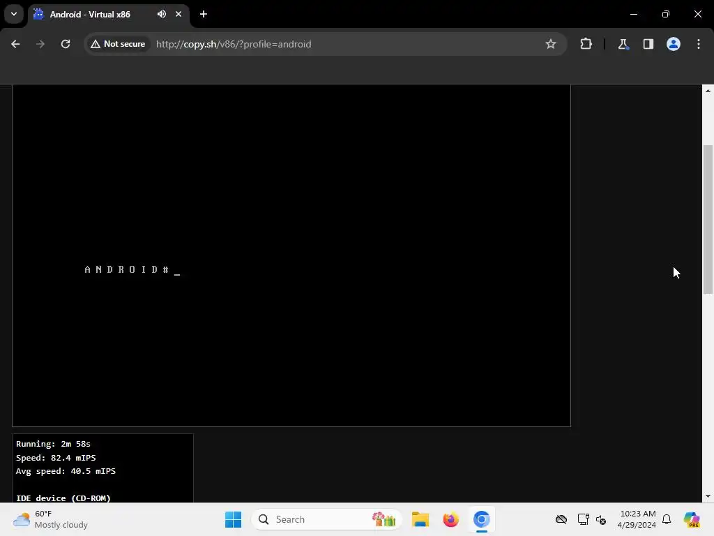Image resolution: width=714 pixels, height=536 pixels.
Task: Open the Extensions puzzle icon
Action: pyautogui.click(x=586, y=44)
